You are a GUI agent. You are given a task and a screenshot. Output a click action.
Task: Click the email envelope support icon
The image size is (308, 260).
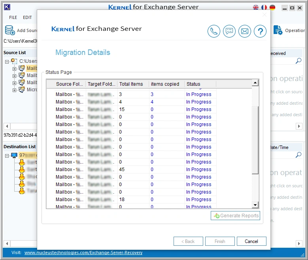point(245,31)
